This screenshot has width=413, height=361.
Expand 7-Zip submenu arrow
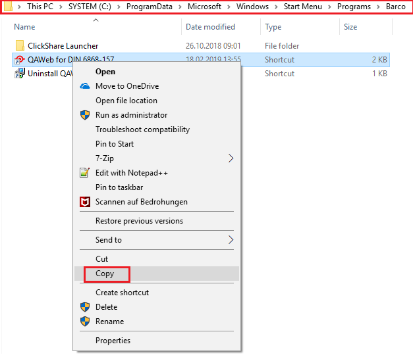coord(231,158)
